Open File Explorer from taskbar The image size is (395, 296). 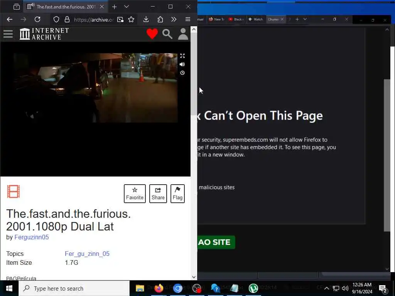[140, 288]
